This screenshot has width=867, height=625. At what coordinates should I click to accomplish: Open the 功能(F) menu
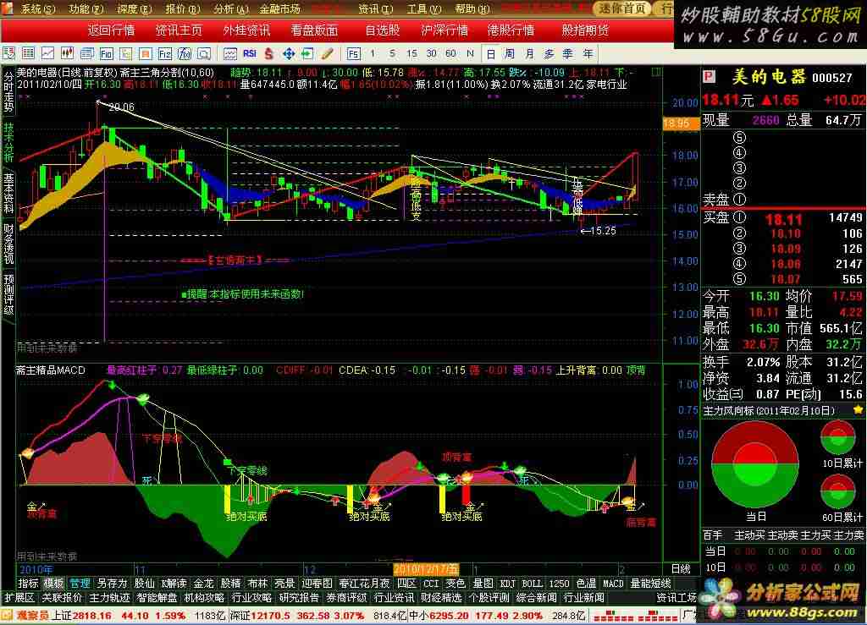coord(86,8)
